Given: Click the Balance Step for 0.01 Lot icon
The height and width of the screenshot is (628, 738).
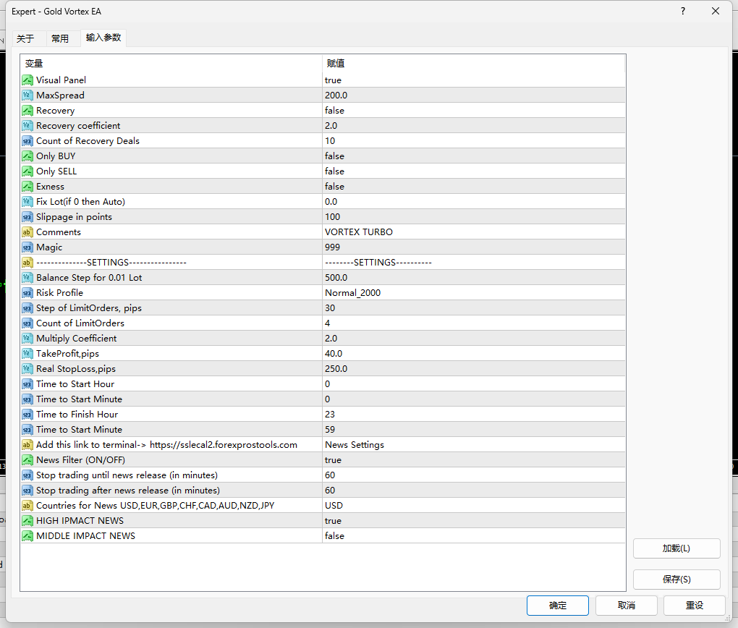Looking at the screenshot, I should point(27,278).
